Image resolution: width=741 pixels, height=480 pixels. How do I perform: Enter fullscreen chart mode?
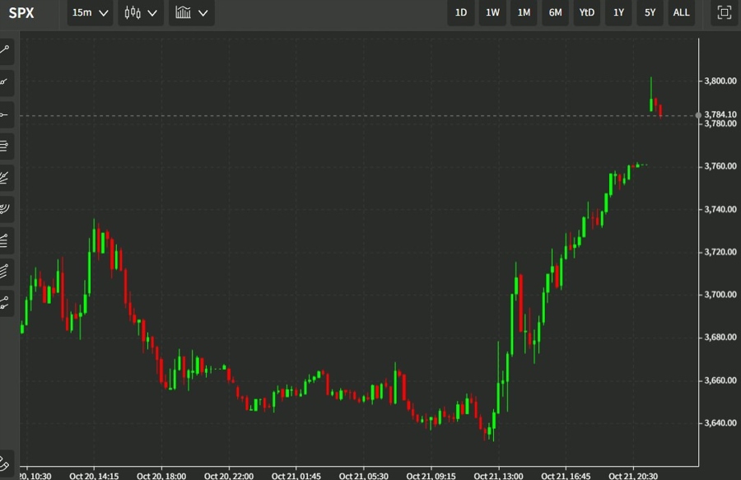pyautogui.click(x=724, y=12)
